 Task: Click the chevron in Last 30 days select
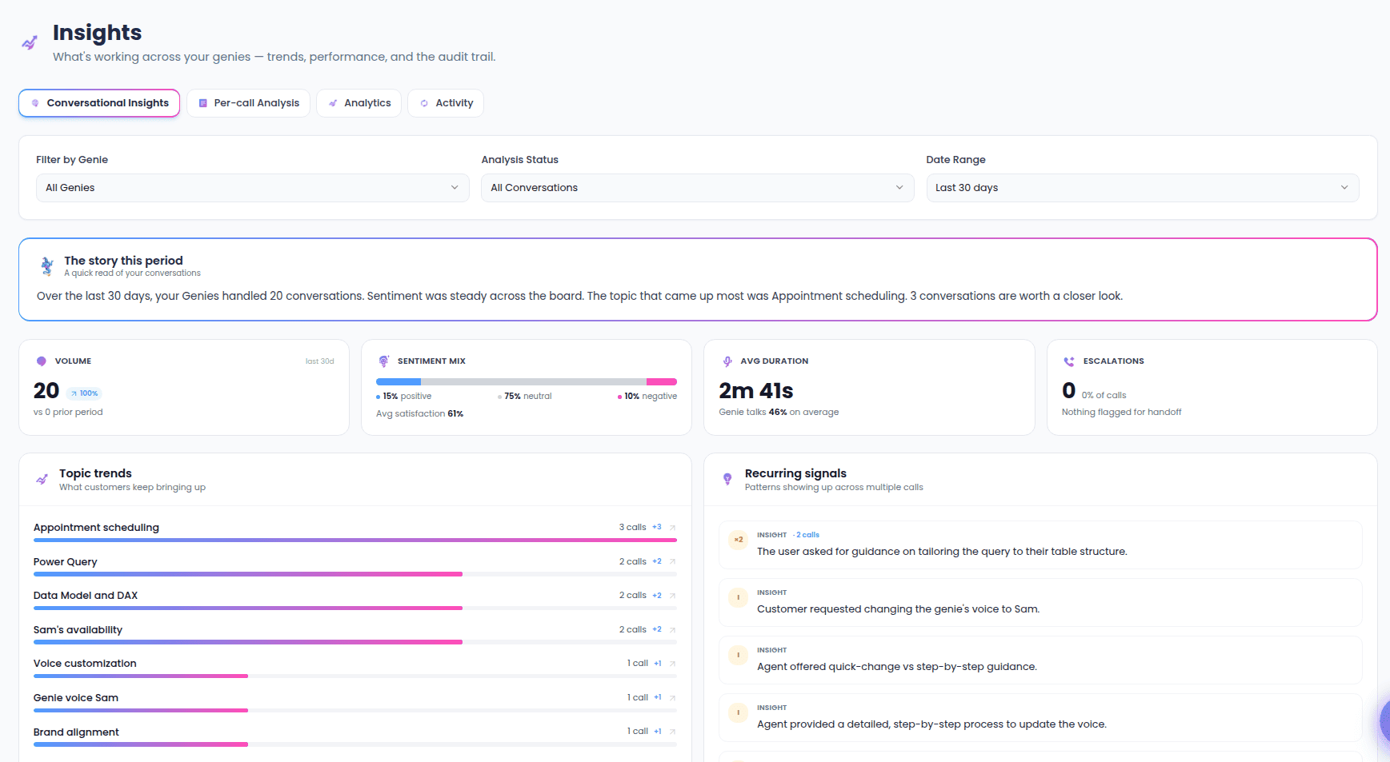point(1344,188)
